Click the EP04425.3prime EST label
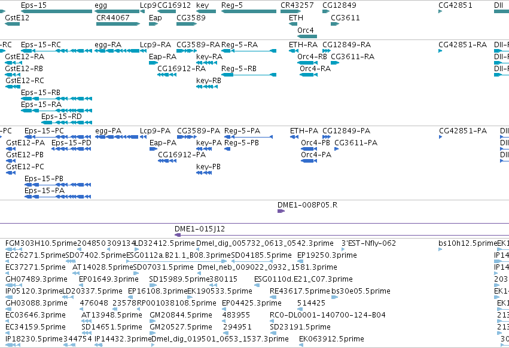The height and width of the screenshot is (348, 509). 252,303
